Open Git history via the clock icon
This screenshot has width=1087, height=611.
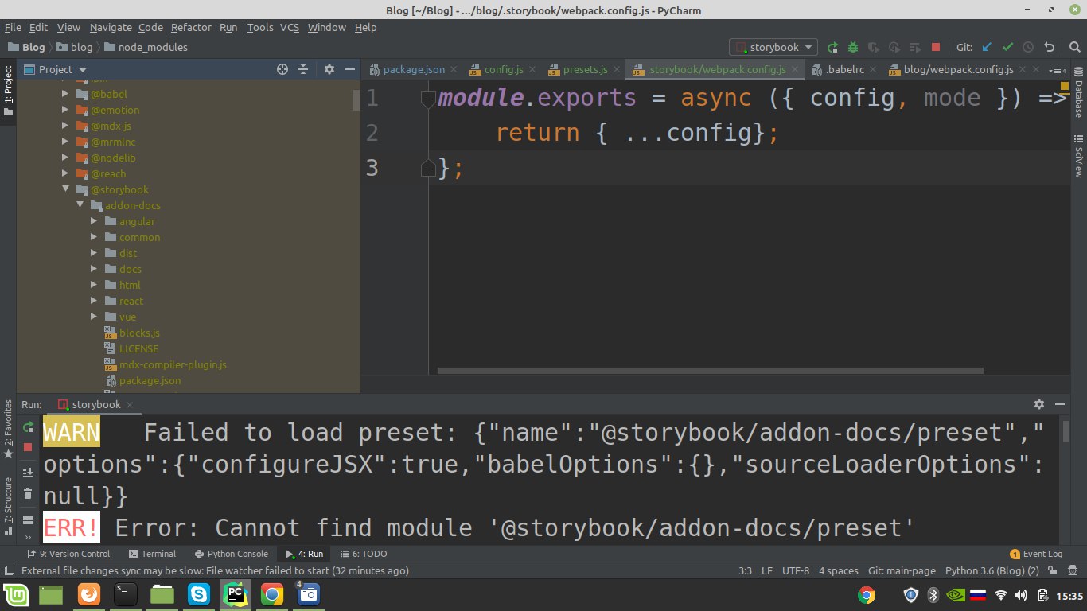[1028, 47]
